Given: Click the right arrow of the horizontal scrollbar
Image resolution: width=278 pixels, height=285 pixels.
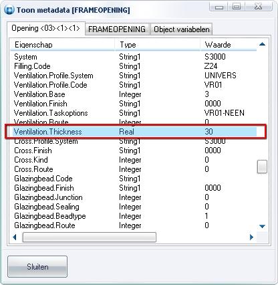Looking at the screenshot, I should tap(251, 237).
